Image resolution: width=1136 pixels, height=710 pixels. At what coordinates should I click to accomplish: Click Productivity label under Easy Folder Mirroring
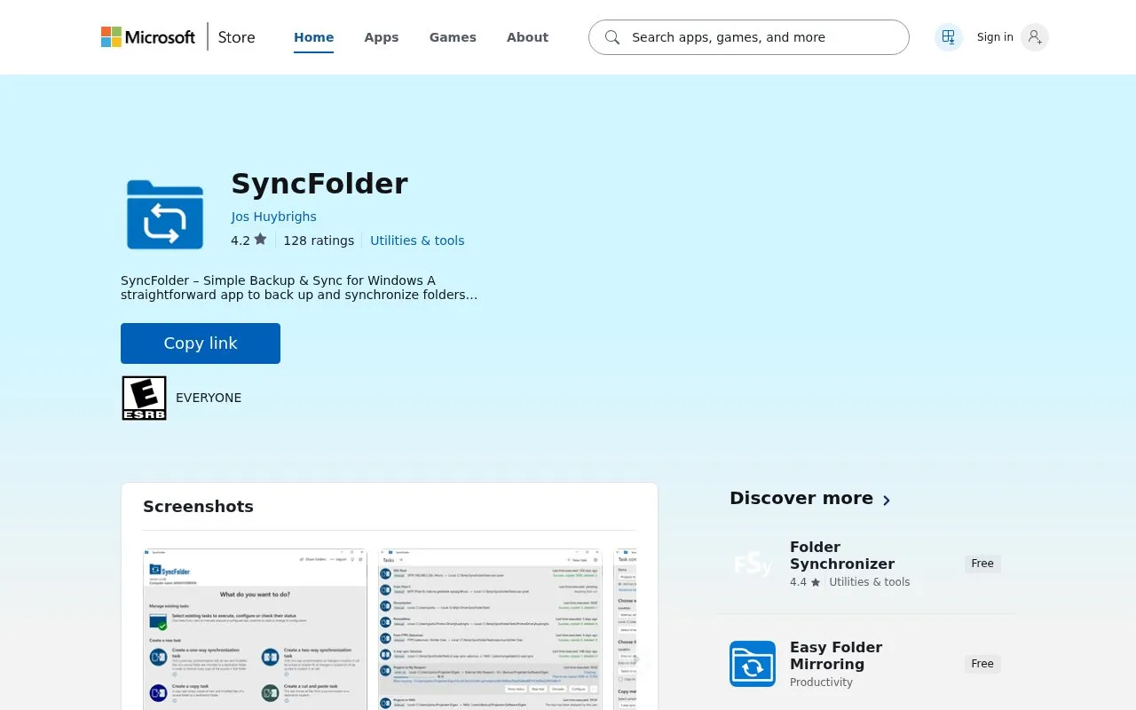coord(821,682)
